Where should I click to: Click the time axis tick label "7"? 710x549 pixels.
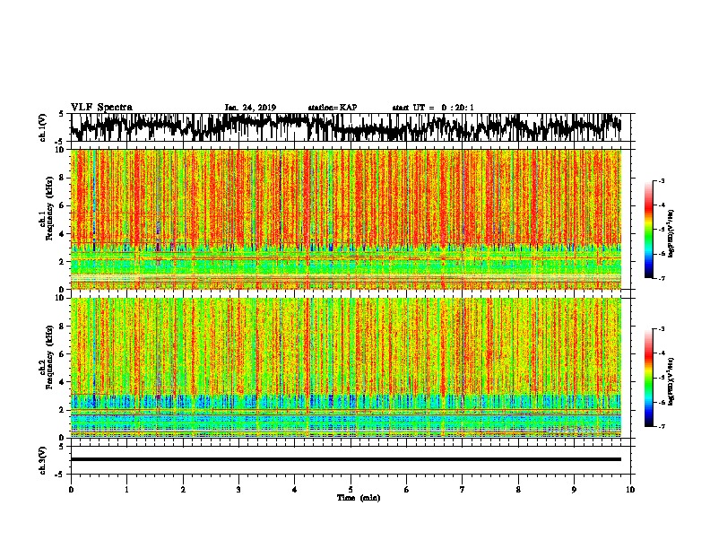463,490
